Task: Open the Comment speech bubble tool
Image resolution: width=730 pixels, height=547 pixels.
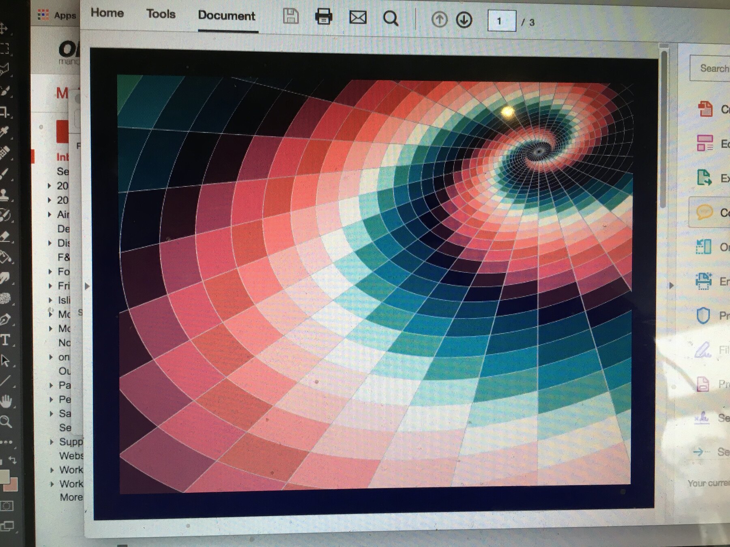Action: (x=704, y=212)
